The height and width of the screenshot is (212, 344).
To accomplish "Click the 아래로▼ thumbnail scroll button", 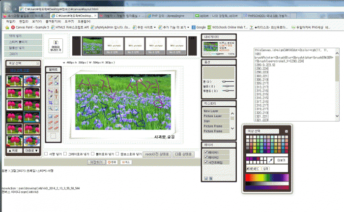I will 31,151.
